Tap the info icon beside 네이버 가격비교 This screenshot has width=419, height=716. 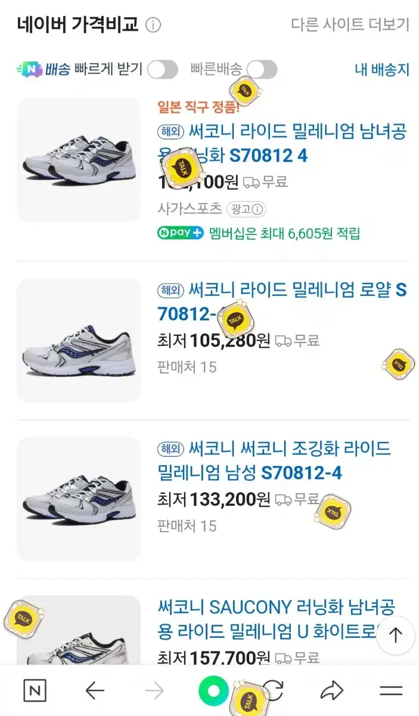click(x=153, y=25)
